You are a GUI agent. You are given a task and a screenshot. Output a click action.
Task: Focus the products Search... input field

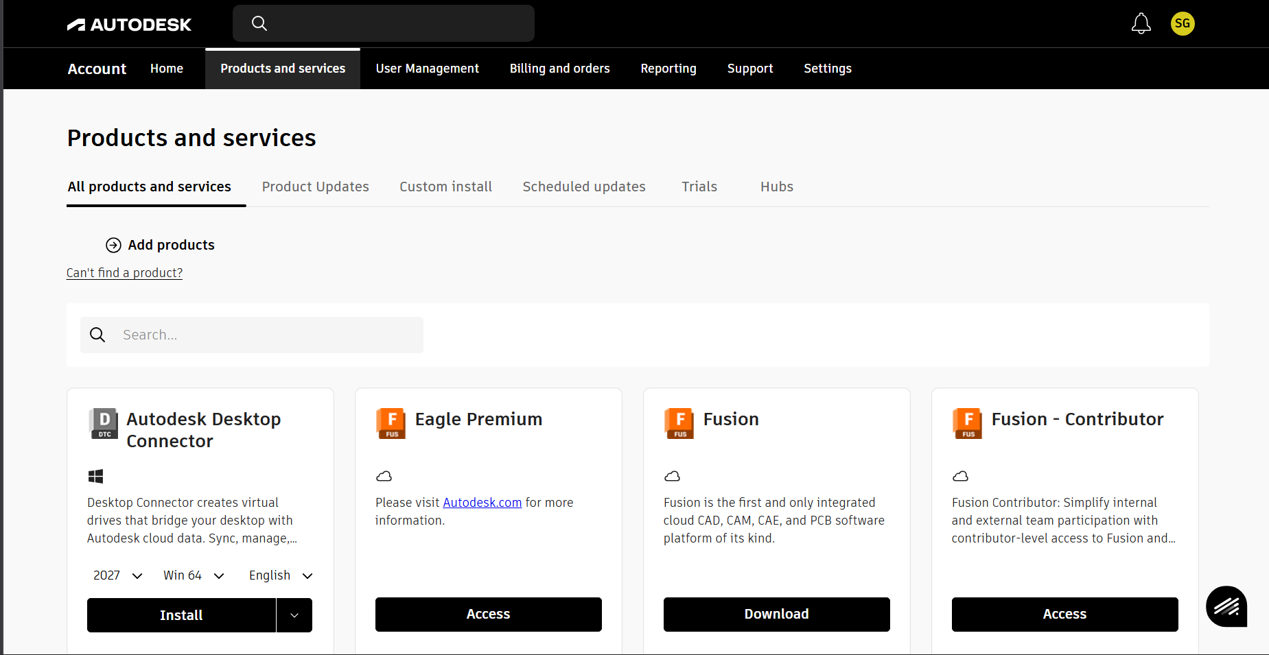tap(252, 335)
